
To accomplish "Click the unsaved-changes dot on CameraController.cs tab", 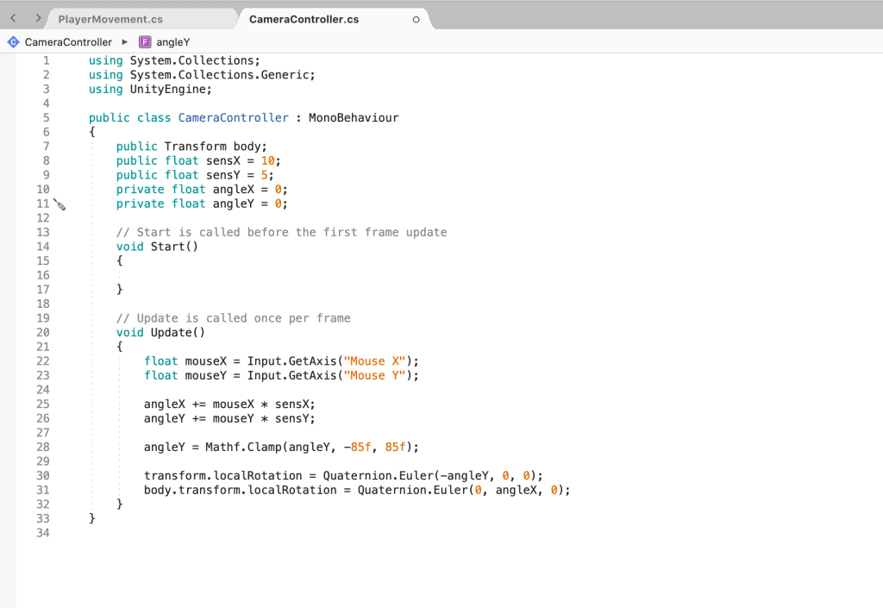I will click(416, 19).
